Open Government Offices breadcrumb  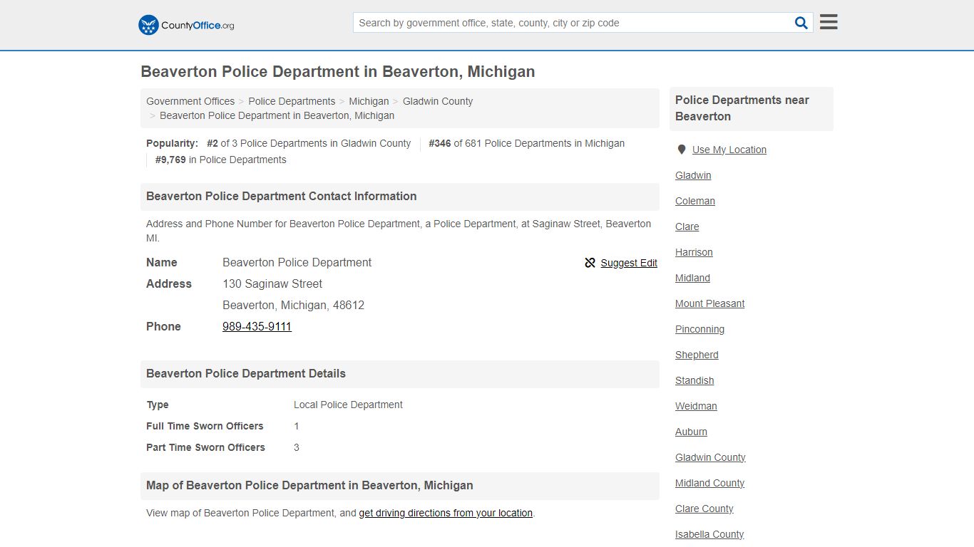(x=190, y=101)
